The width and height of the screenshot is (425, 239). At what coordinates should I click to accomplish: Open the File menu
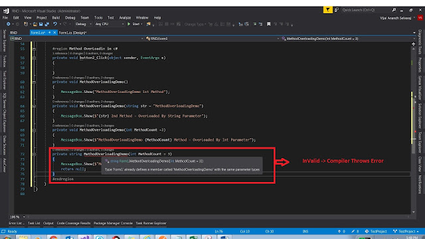[x=5, y=18]
